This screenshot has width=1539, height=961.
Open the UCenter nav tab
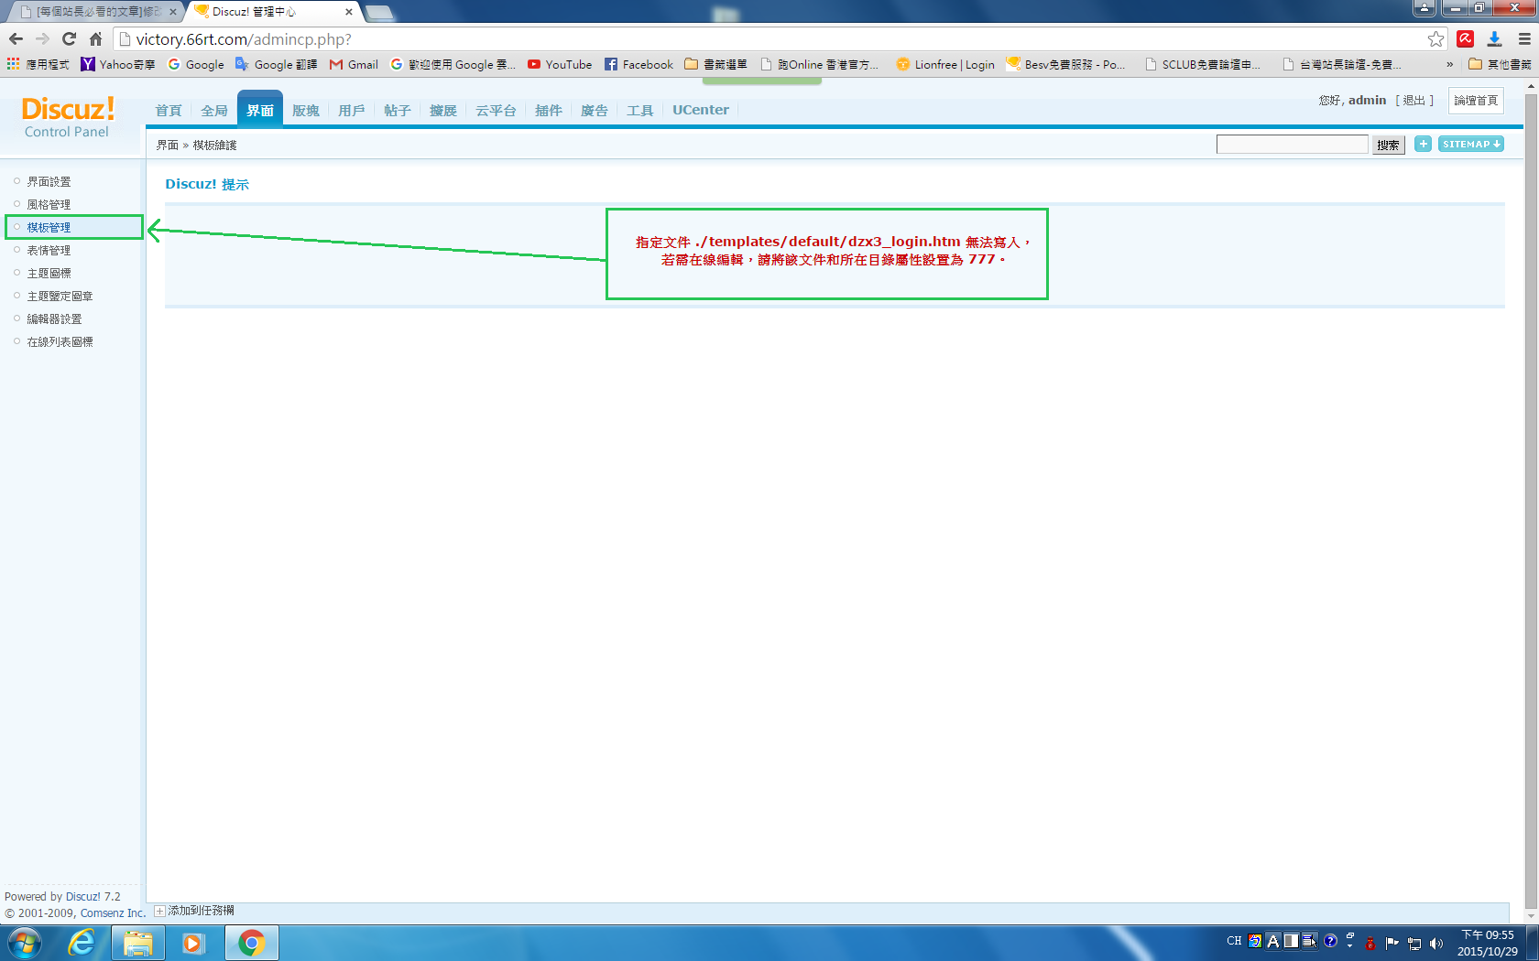701,110
